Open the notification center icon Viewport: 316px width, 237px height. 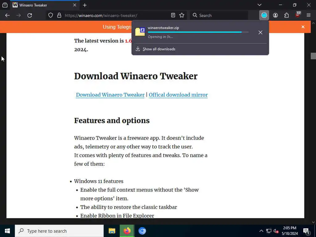306,231
